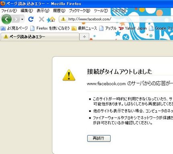The image size is (173, 154).
Task: Open the Firefox を使いこなそう bookmark
Action: tap(50, 28)
